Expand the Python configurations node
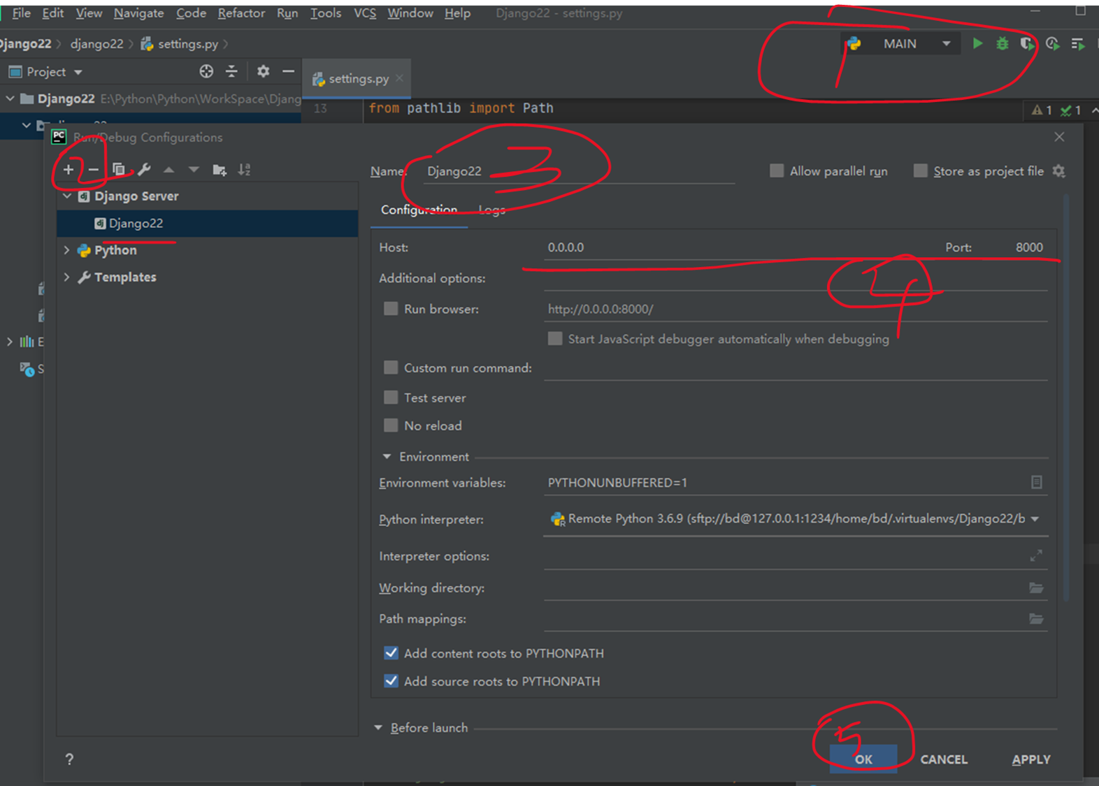 click(67, 250)
